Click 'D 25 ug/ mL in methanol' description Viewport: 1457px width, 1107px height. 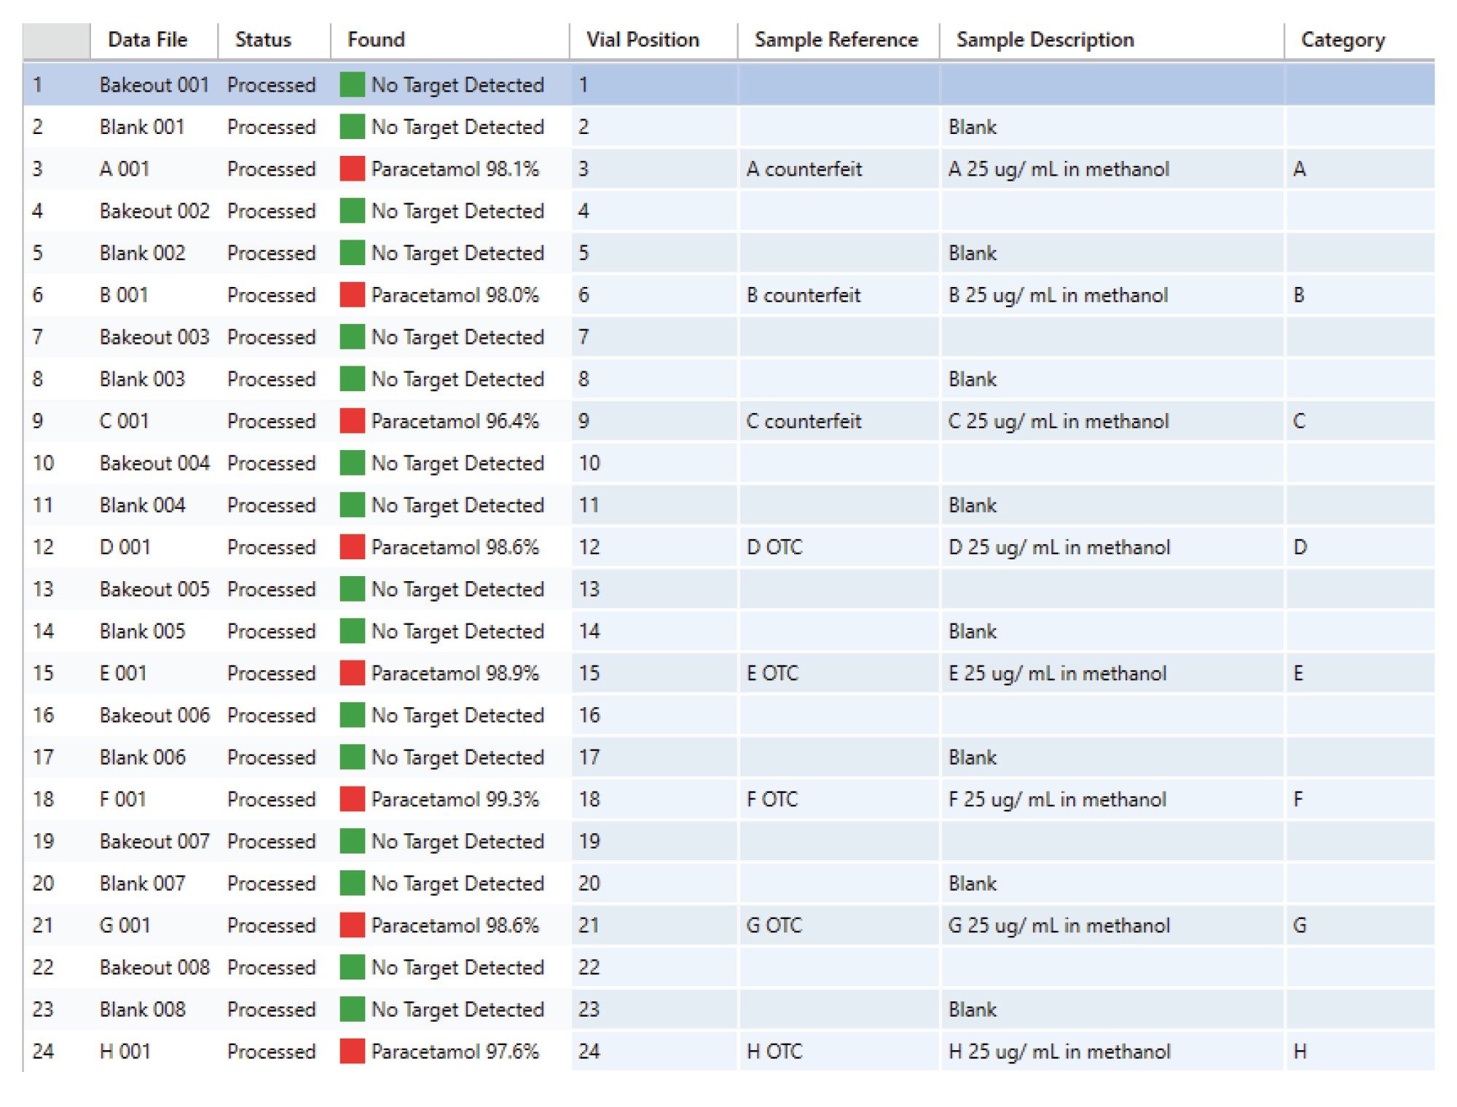point(1059,547)
